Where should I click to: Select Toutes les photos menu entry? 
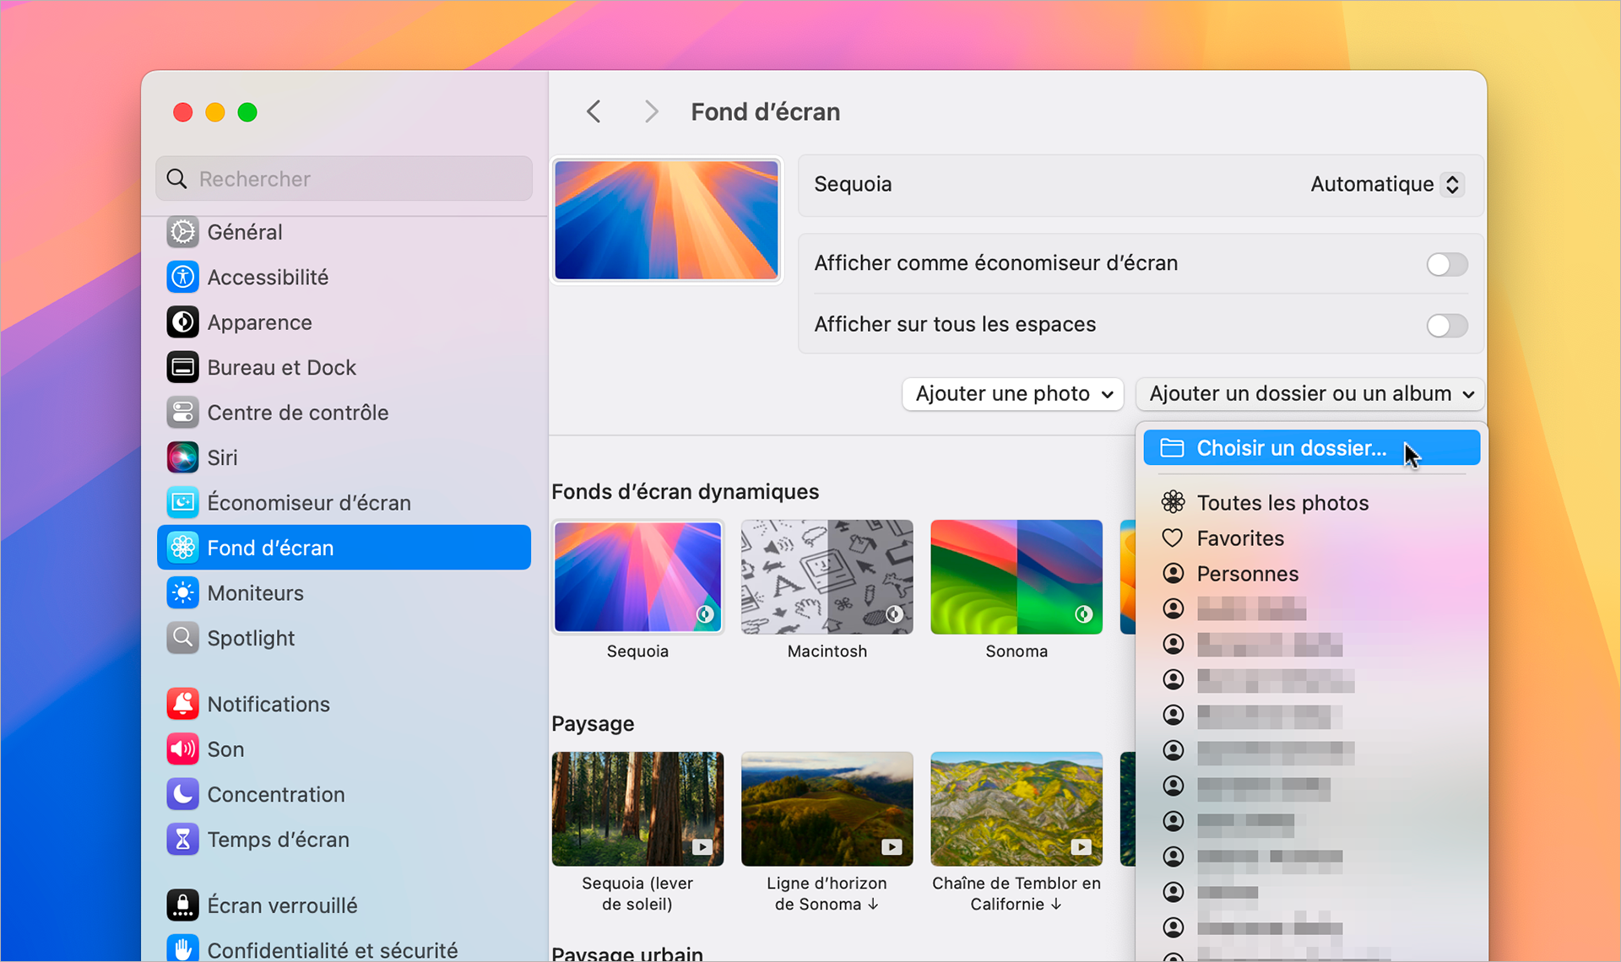1282,502
